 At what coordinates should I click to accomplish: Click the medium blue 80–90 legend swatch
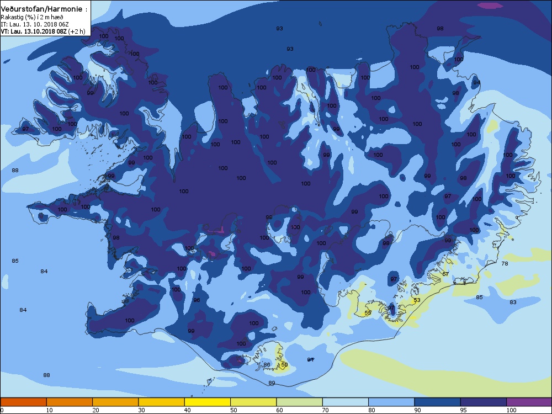point(391,402)
